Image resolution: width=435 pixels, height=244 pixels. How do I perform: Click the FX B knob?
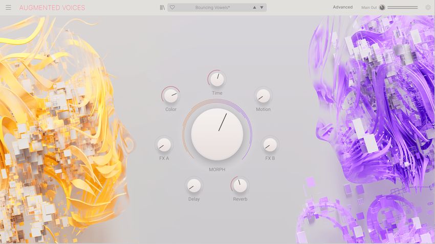[270, 145]
